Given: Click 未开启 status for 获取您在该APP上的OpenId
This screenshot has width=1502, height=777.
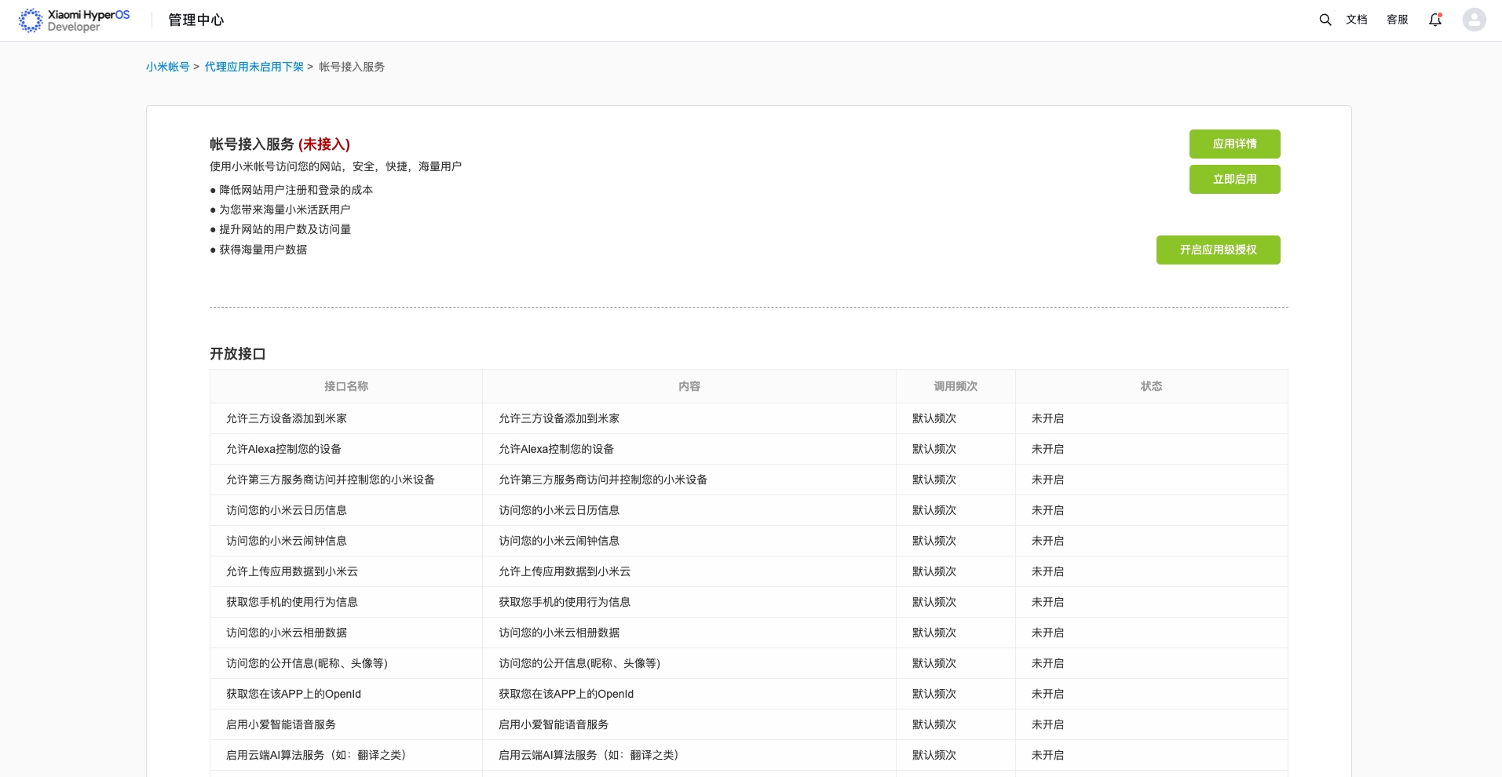Looking at the screenshot, I should 1047,694.
